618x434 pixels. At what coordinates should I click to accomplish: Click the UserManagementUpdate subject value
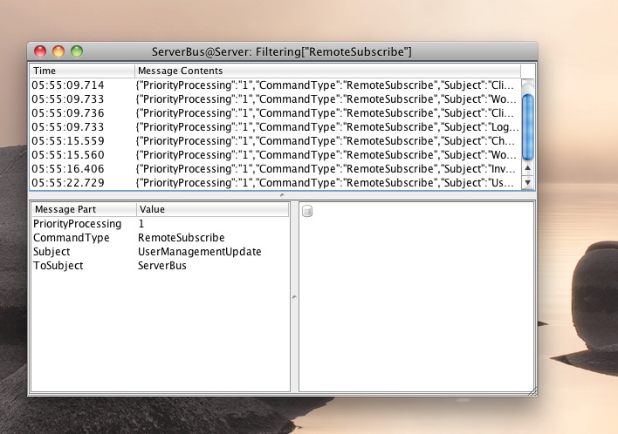pos(200,252)
